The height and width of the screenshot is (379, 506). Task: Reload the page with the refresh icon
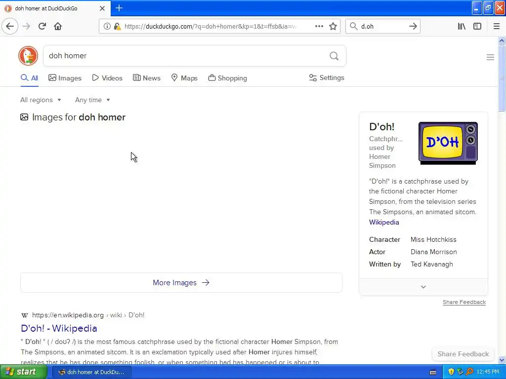[x=42, y=26]
